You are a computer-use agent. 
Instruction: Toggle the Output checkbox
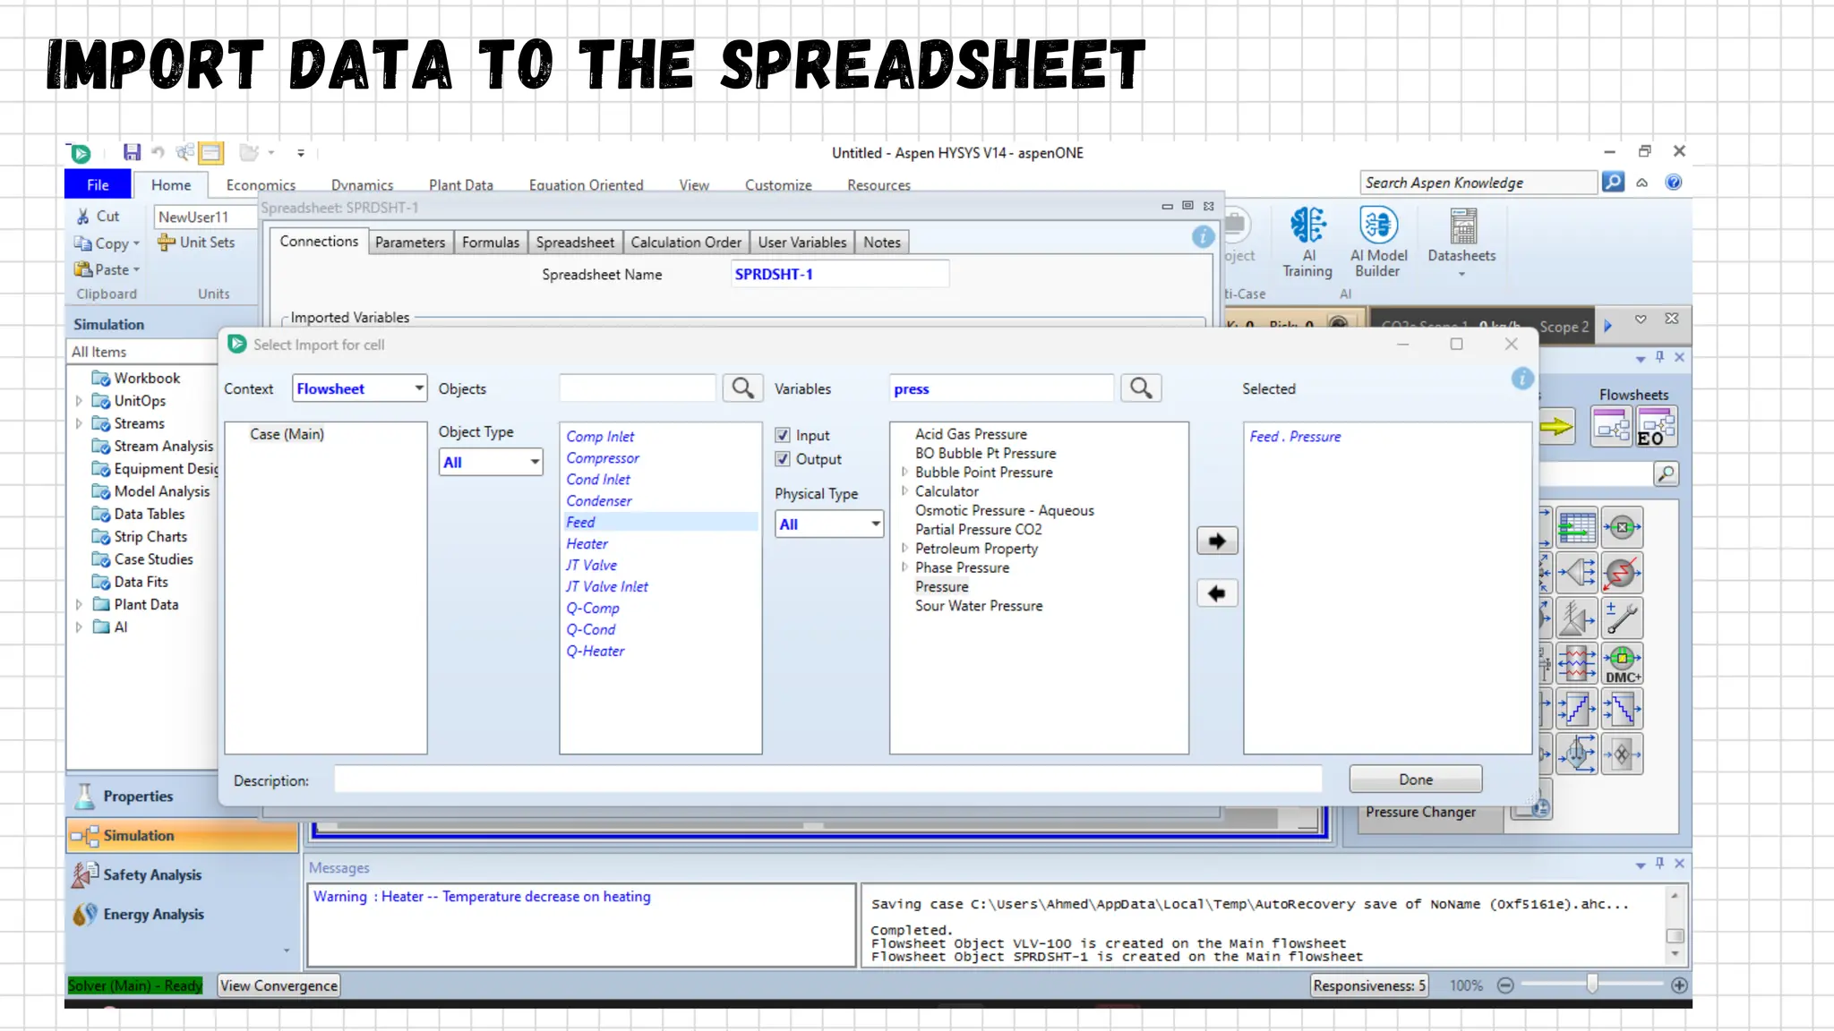click(x=783, y=459)
